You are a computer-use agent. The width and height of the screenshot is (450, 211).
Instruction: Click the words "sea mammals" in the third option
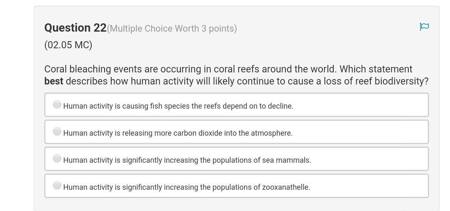[290, 160]
